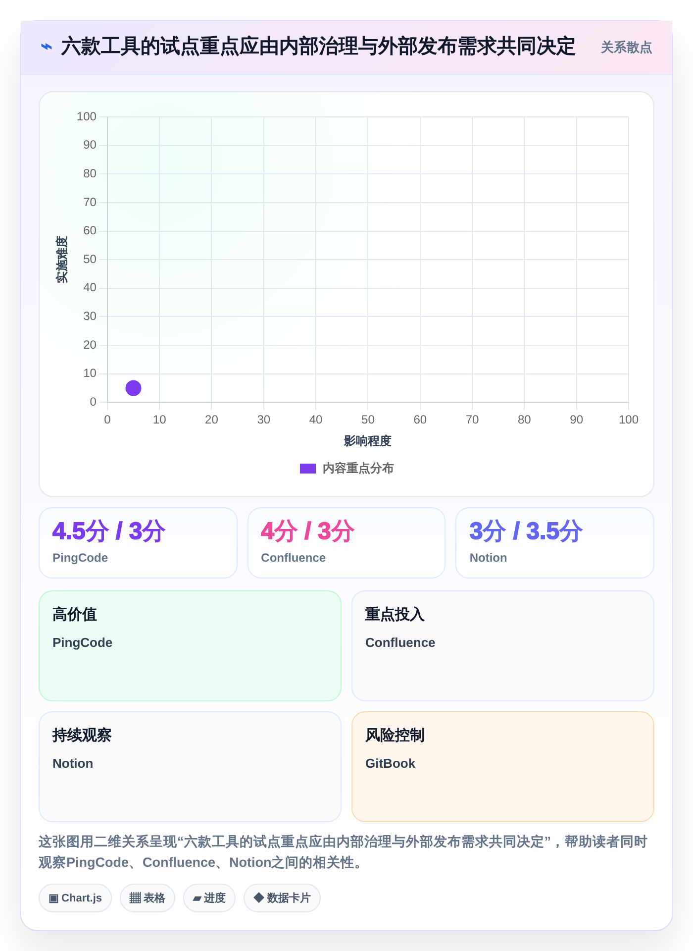Click the 4分 / 3分 score value
Image resolution: width=693 pixels, height=951 pixels.
[x=307, y=531]
